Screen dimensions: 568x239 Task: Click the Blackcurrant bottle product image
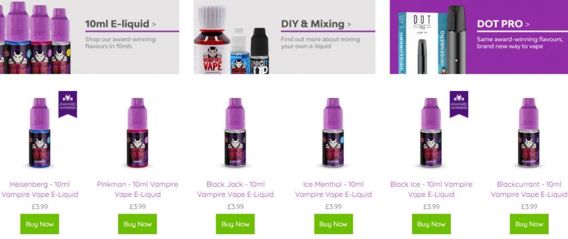(529, 133)
